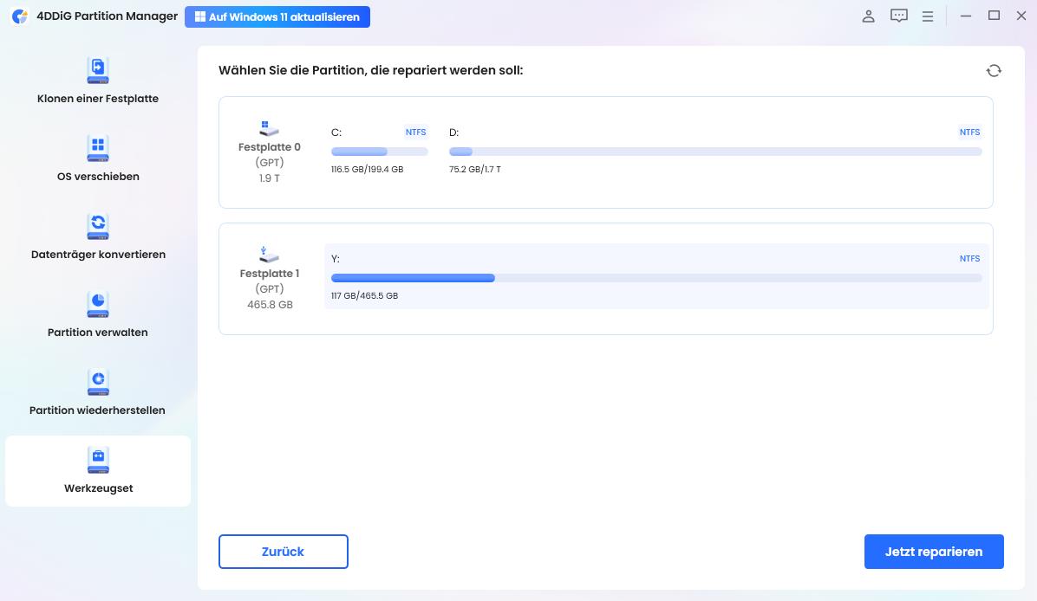Click Festplatte 0 disk icon

point(270,128)
